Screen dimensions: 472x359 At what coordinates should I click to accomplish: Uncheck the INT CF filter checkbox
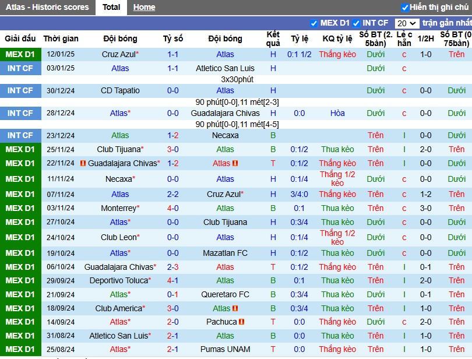pos(356,23)
